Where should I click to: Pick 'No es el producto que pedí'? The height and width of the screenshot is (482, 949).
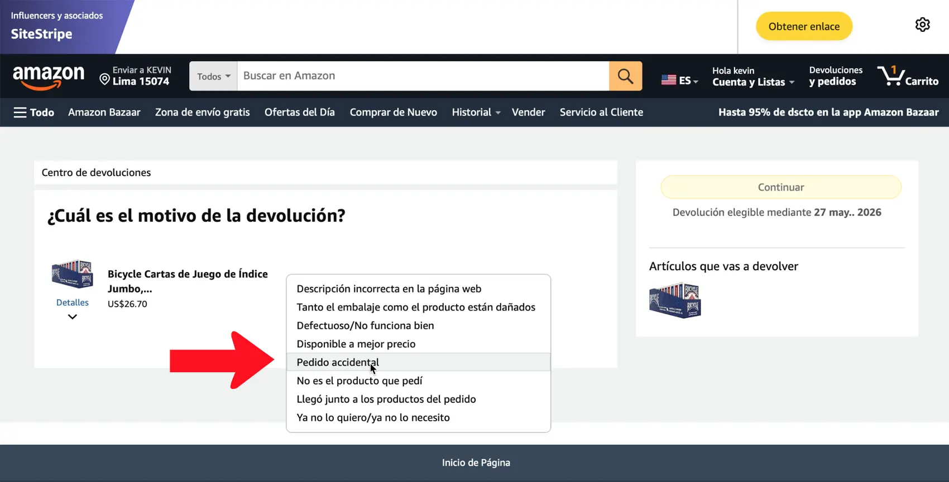coord(418,381)
